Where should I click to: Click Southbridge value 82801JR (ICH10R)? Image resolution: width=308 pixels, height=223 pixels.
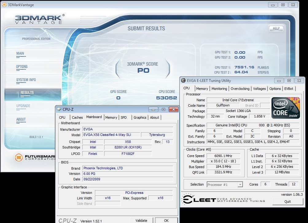click(x=128, y=147)
